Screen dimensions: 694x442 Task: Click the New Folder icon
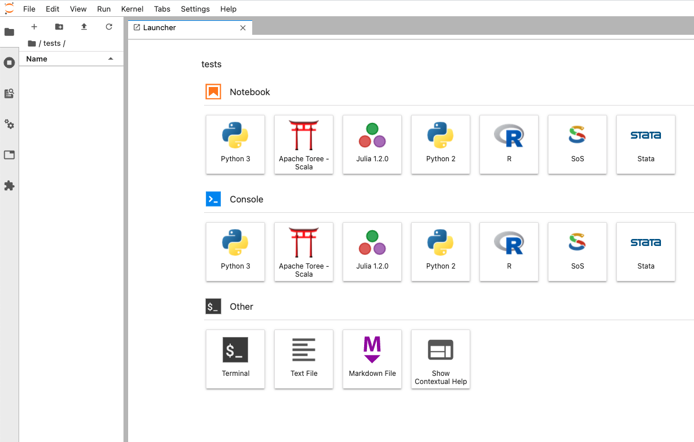(x=59, y=27)
